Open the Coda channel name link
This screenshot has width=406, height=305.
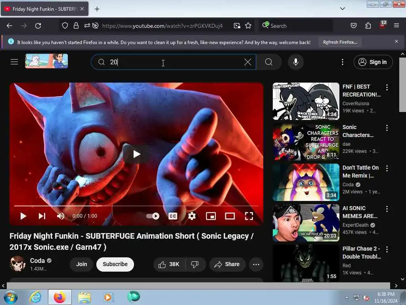37,261
